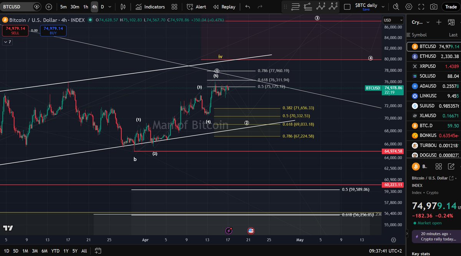Click the purple lightning event marker on timeline
This screenshot has width=461, height=256.
click(x=229, y=231)
